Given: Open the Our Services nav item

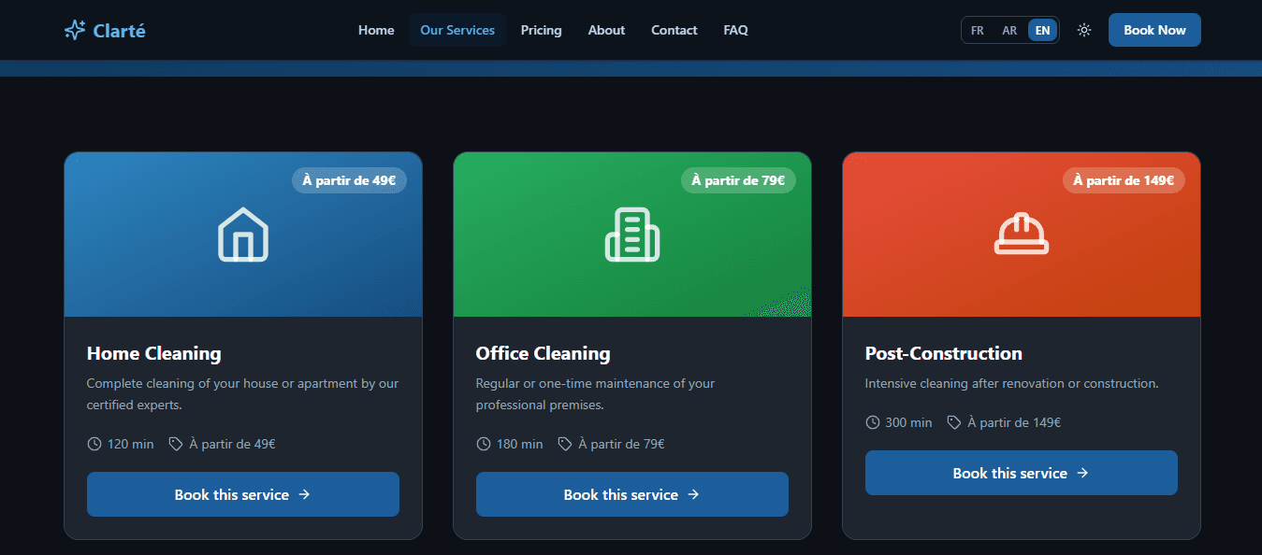Looking at the screenshot, I should coord(457,30).
